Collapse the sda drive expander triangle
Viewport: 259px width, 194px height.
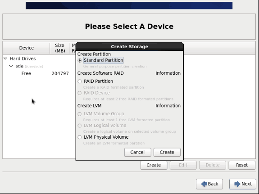11,66
